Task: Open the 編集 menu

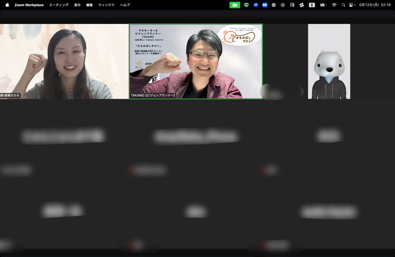Action: pyautogui.click(x=89, y=5)
